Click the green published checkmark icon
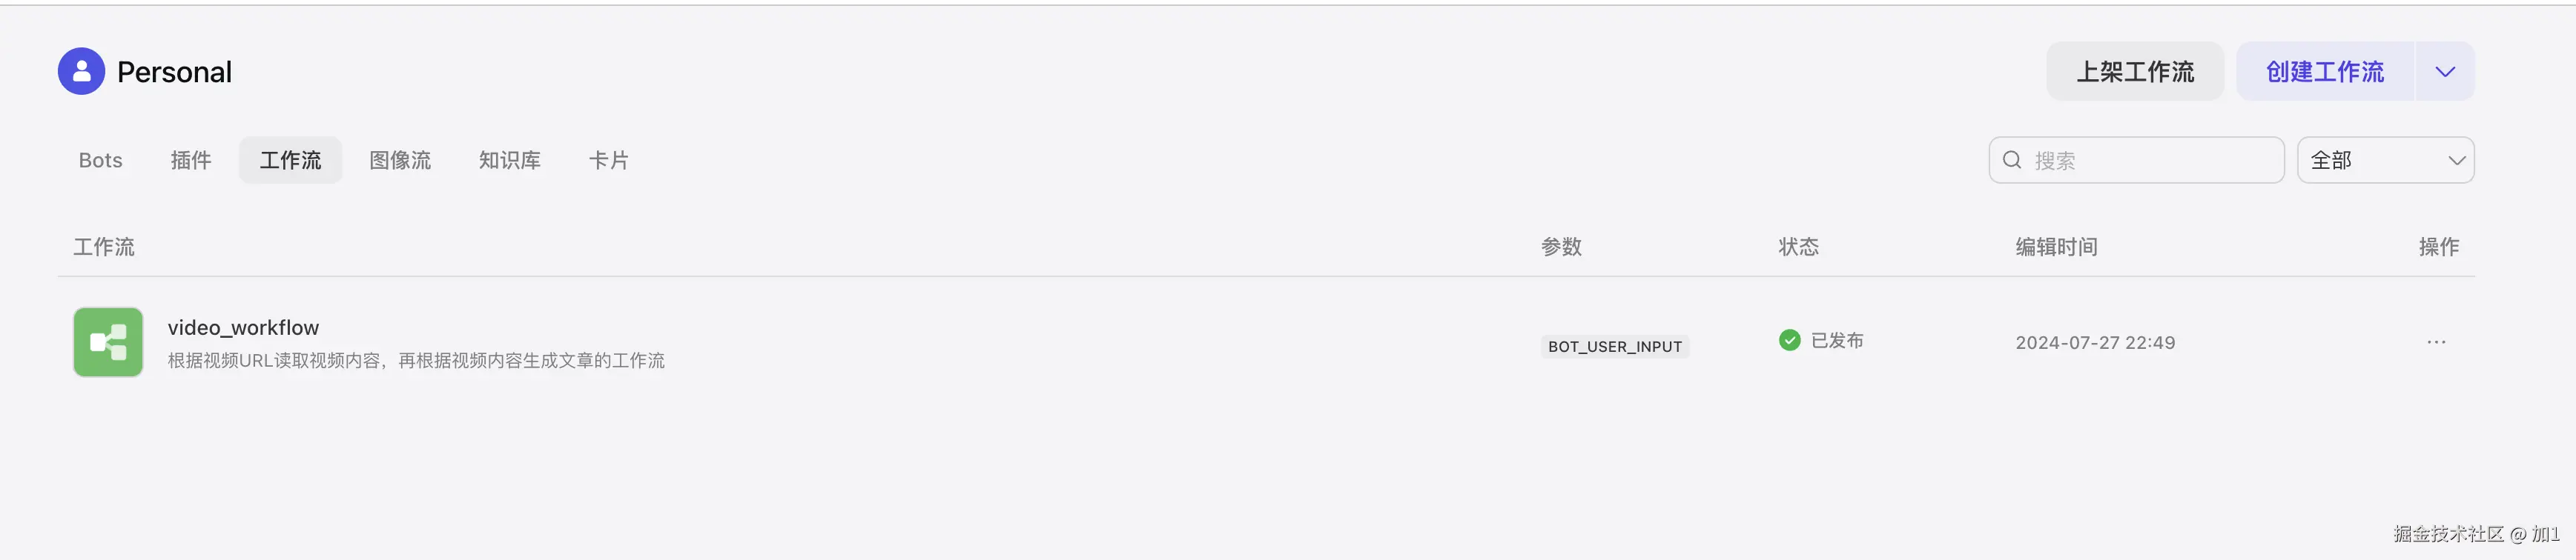 1790,341
